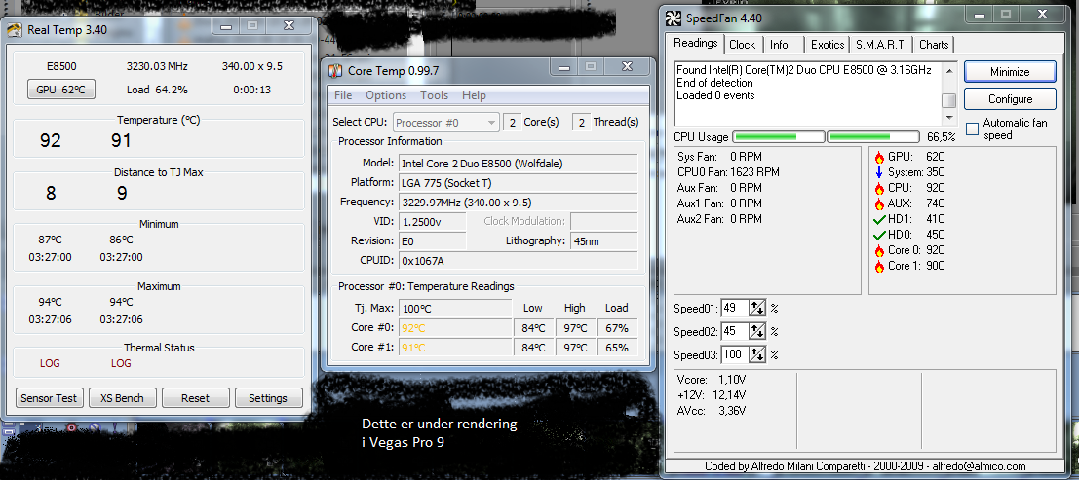Click the Real Temp 3230.03 MHz value
This screenshot has height=480, width=1079.
157,67
